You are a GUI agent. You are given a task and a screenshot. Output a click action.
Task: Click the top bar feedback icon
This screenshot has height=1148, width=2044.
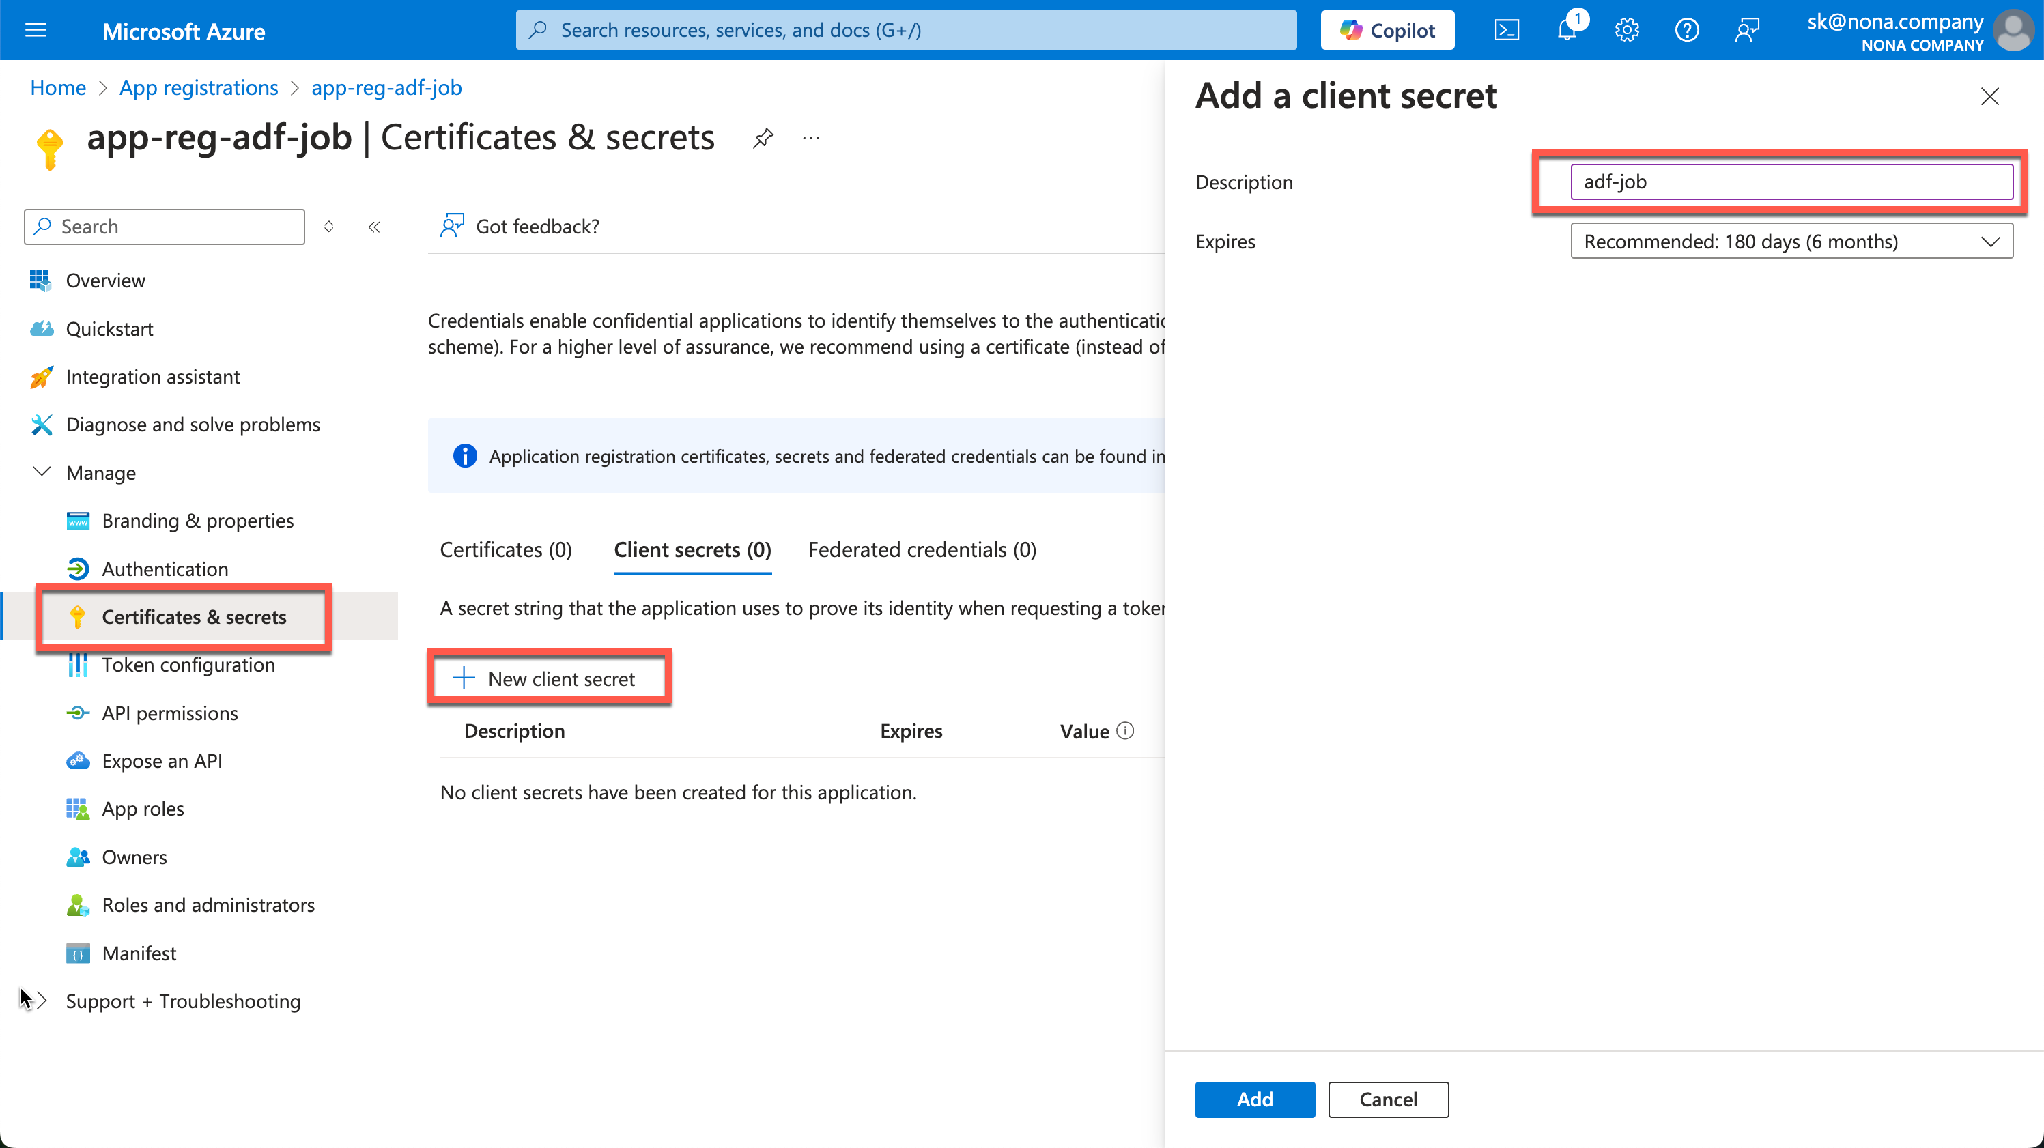click(x=1746, y=30)
